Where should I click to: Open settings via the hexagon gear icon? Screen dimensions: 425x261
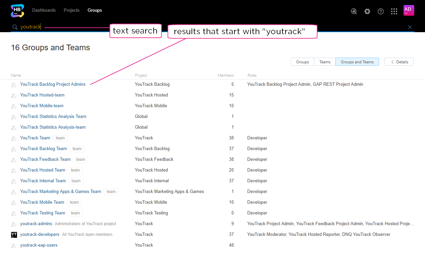click(367, 11)
